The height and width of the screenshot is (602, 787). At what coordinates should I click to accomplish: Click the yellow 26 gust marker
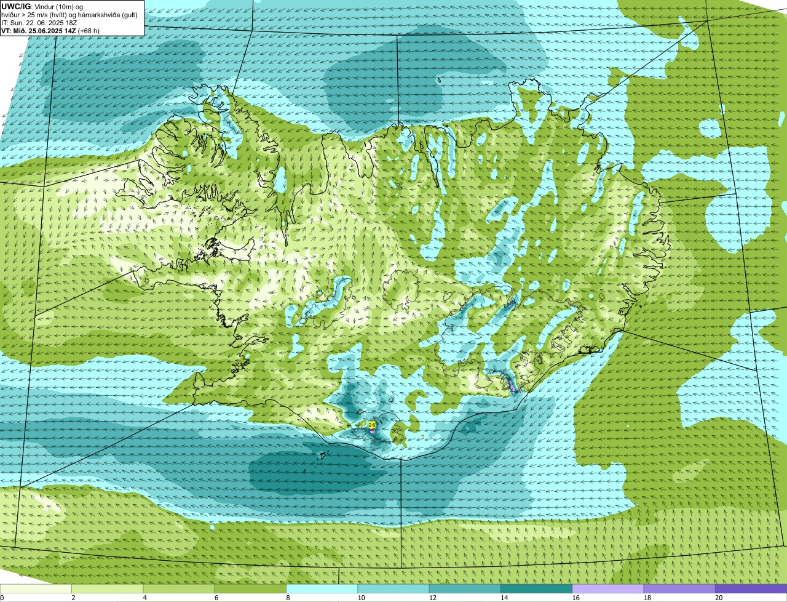coord(372,425)
